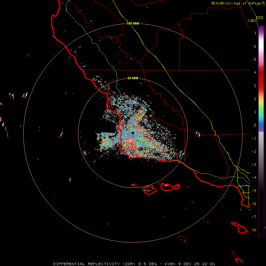Click the '[dB]' unit label
The height and width of the screenshot is (266, 266).
(x=252, y=20)
